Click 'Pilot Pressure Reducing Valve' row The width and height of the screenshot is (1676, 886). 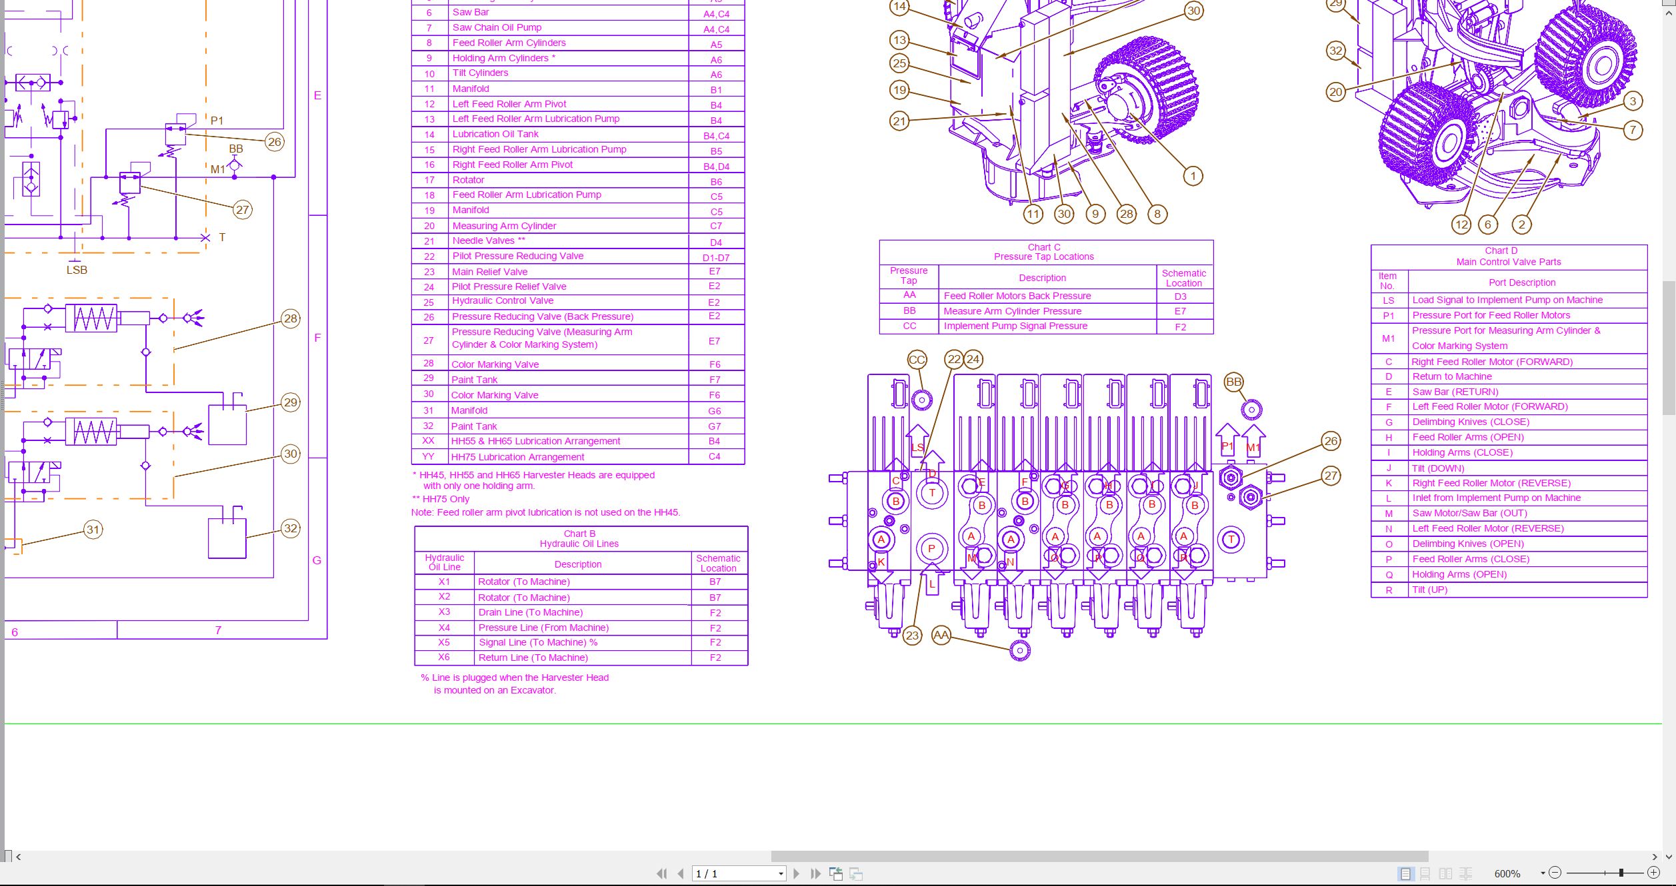coord(578,256)
